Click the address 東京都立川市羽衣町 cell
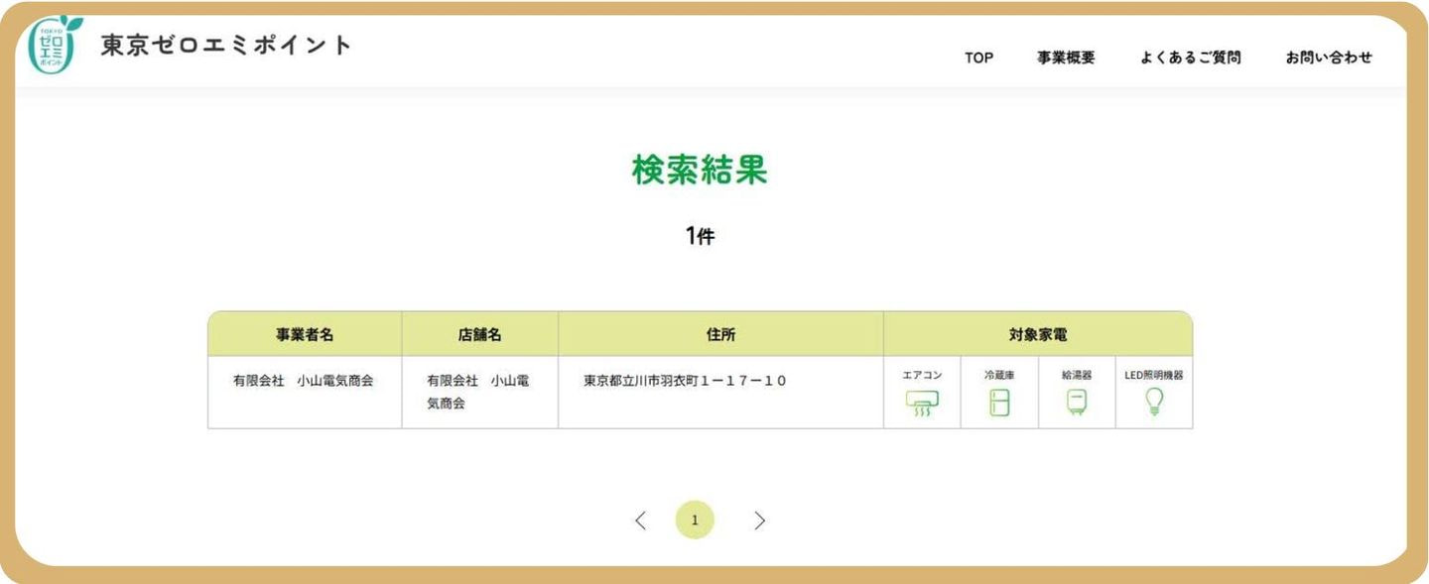 point(685,381)
